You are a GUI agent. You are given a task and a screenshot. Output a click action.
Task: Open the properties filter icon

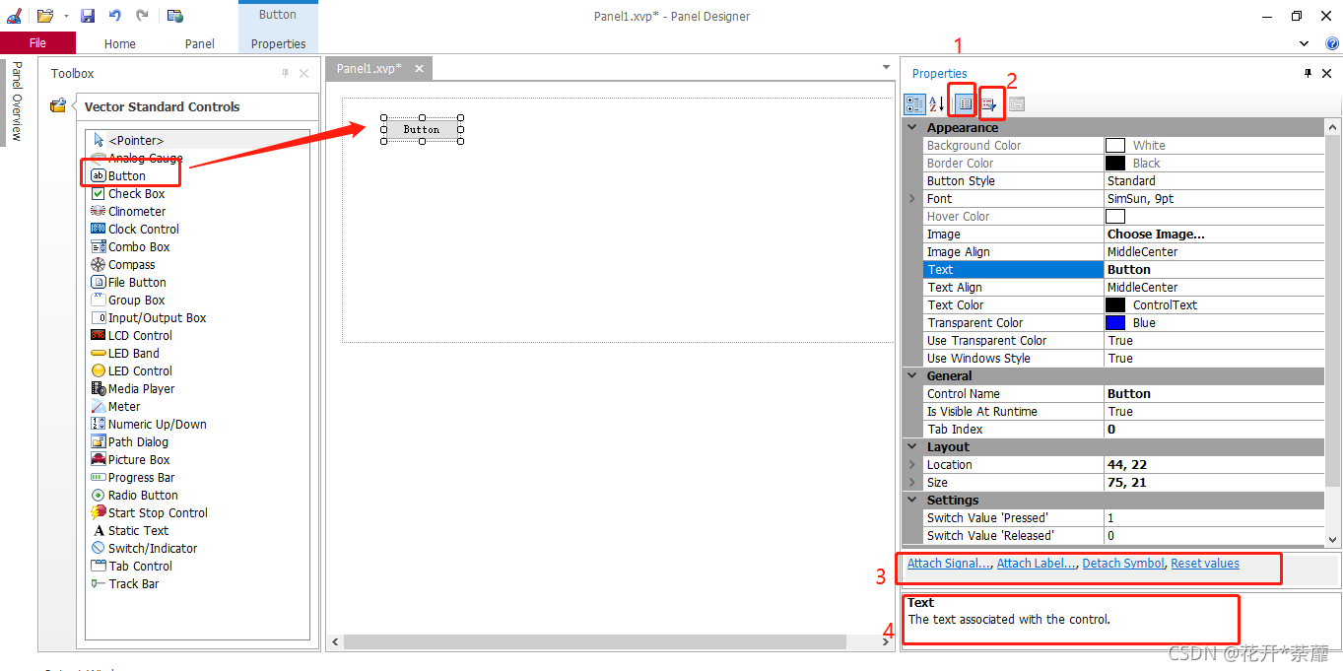[991, 103]
